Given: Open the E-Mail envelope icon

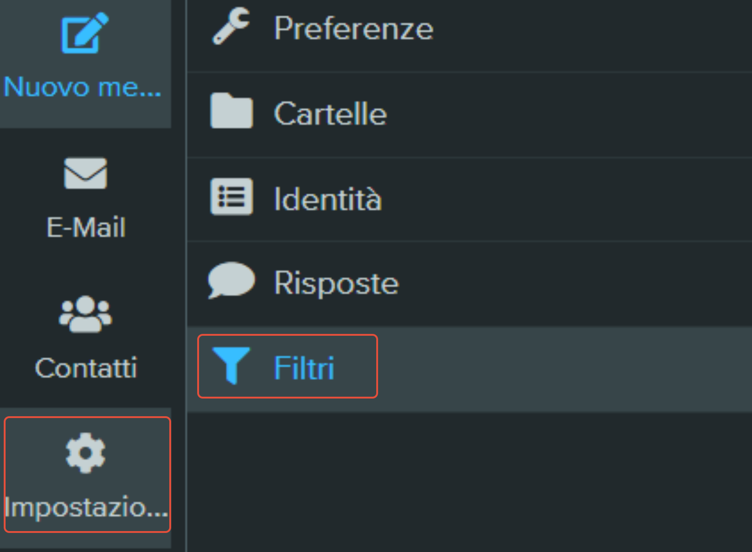Looking at the screenshot, I should click(86, 173).
